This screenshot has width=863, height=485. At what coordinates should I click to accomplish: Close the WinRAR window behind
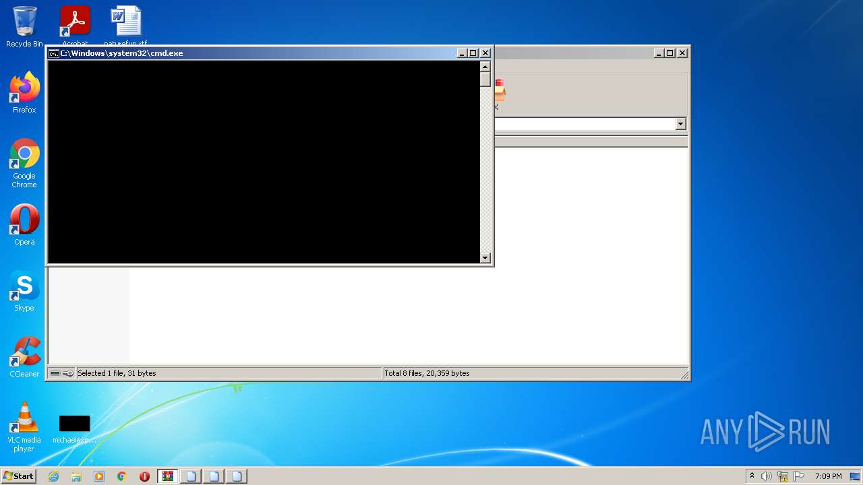[682, 53]
